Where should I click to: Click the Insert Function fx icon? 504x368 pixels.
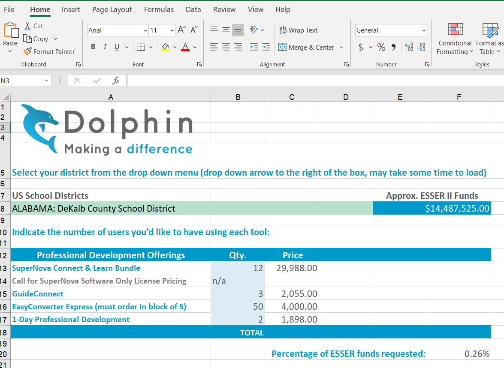click(x=116, y=81)
